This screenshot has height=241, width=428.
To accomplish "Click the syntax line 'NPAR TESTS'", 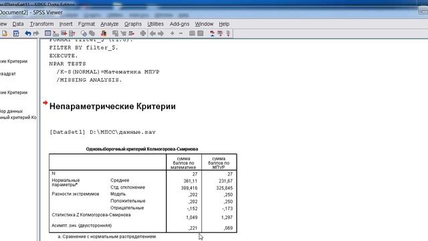I will [68, 64].
